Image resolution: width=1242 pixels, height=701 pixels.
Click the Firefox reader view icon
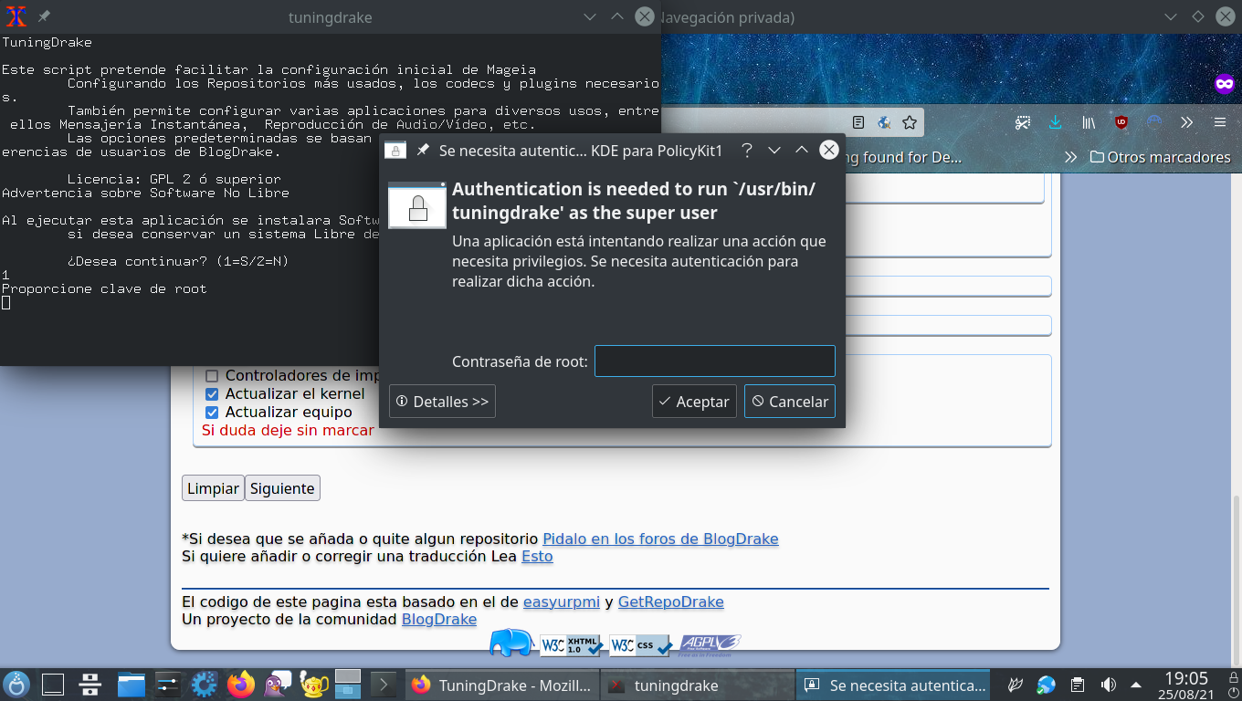858,122
